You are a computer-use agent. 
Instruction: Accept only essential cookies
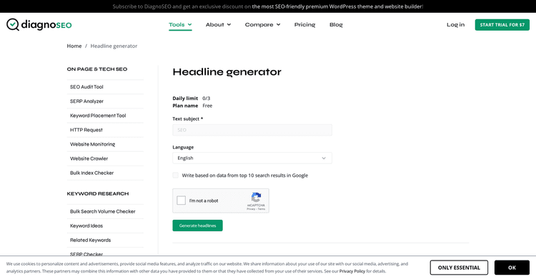(459, 268)
